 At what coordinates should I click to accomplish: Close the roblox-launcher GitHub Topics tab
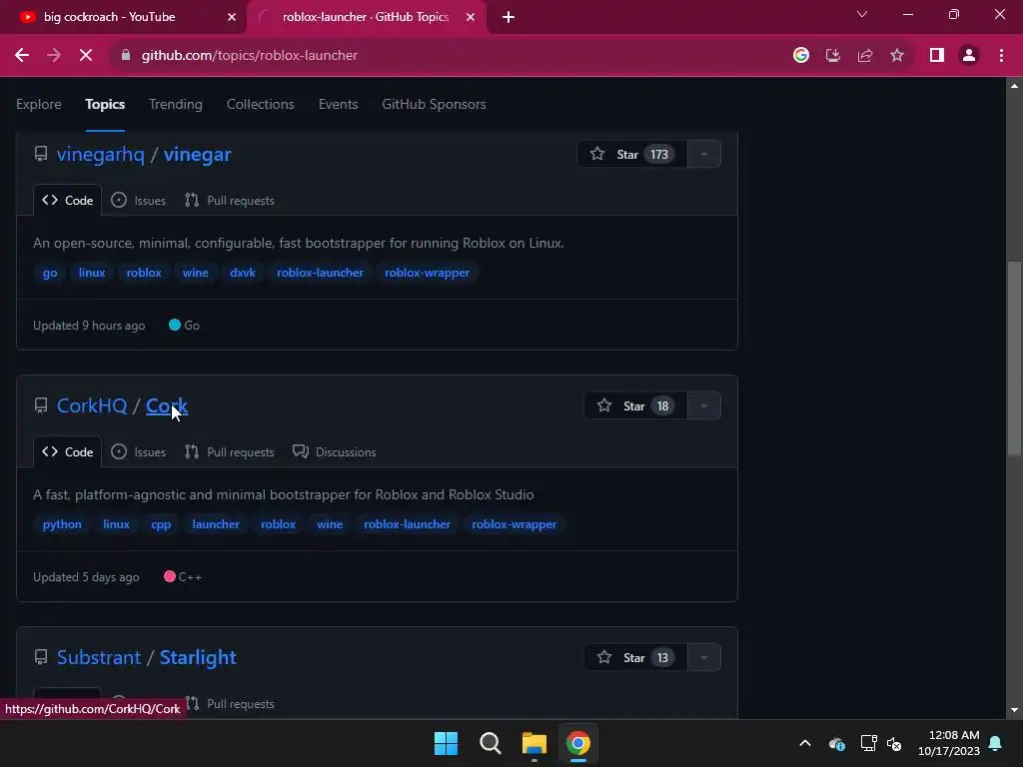(471, 17)
